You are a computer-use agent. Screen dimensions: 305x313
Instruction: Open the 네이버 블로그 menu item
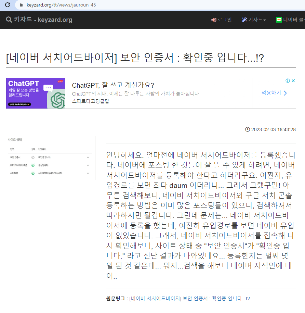(x=290, y=20)
